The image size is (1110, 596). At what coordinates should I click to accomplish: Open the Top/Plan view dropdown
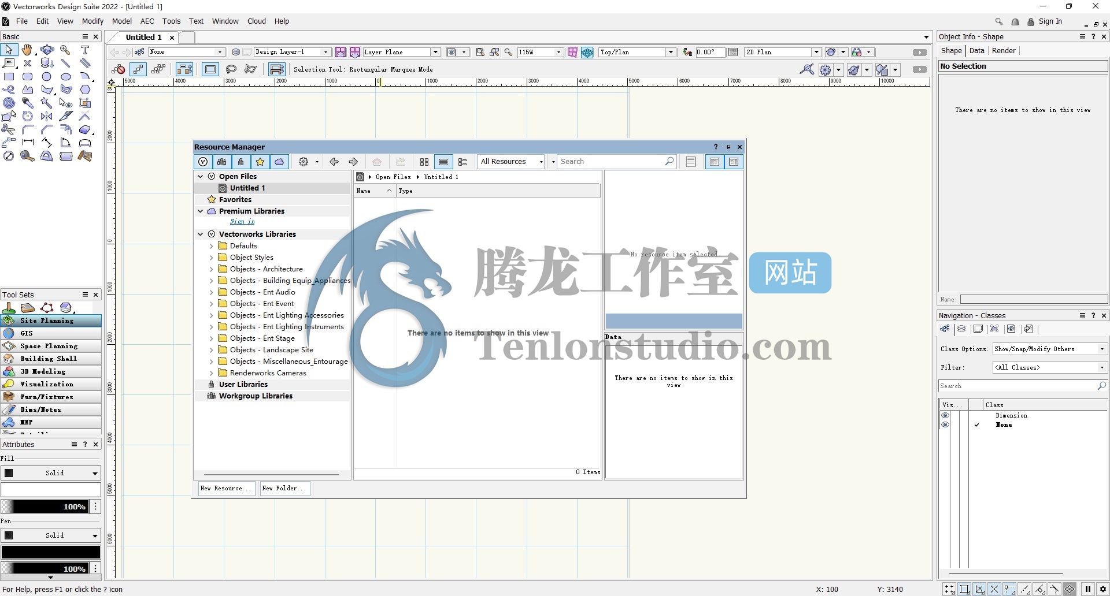click(637, 52)
